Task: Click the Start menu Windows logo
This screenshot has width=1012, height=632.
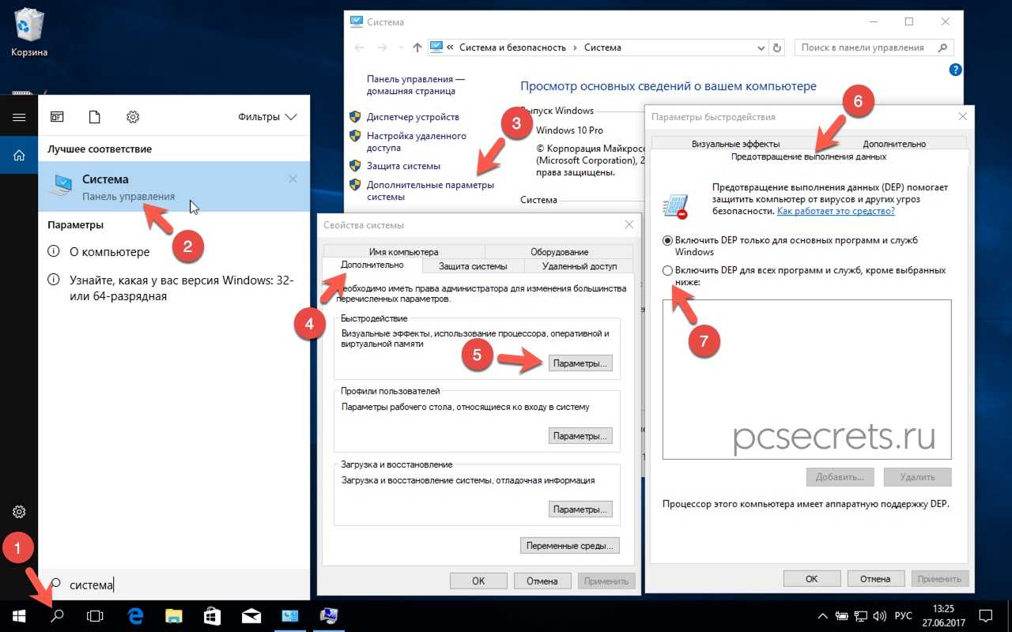Action: (19, 615)
